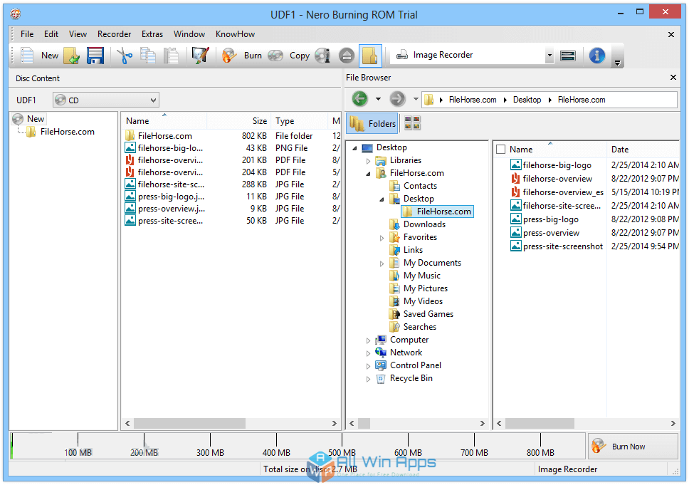Open the recorder options icon
The width and height of the screenshot is (689, 485).
click(568, 56)
